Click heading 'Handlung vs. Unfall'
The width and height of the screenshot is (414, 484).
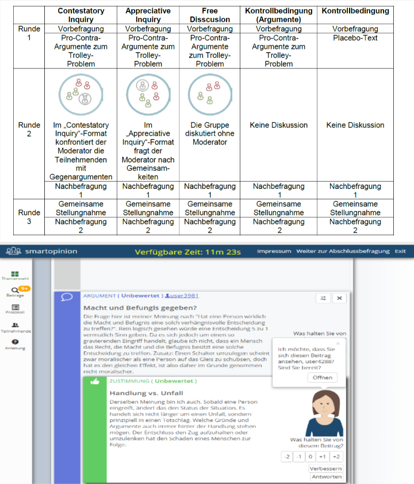point(146,393)
